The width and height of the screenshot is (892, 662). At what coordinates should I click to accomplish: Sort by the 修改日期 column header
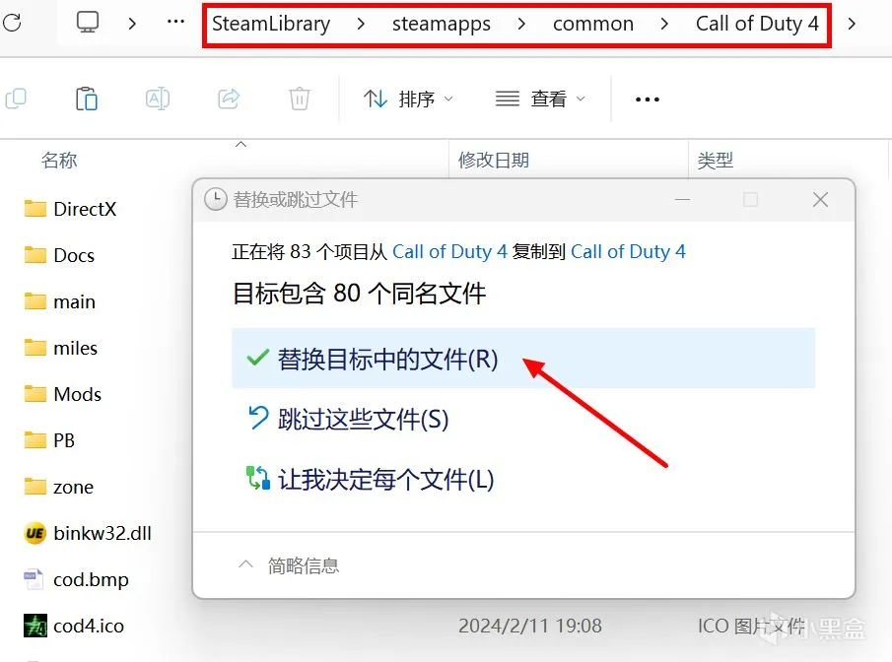click(494, 161)
